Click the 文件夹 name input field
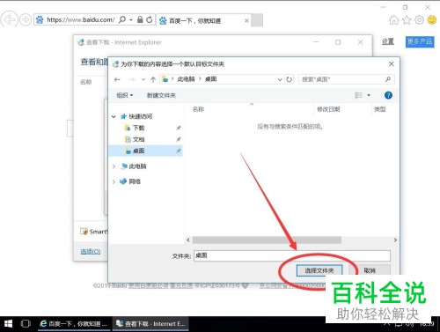This screenshot has width=440, height=332. [x=292, y=255]
